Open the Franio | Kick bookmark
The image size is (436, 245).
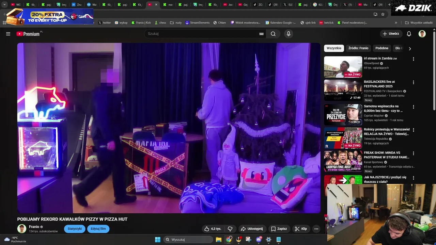[141, 23]
